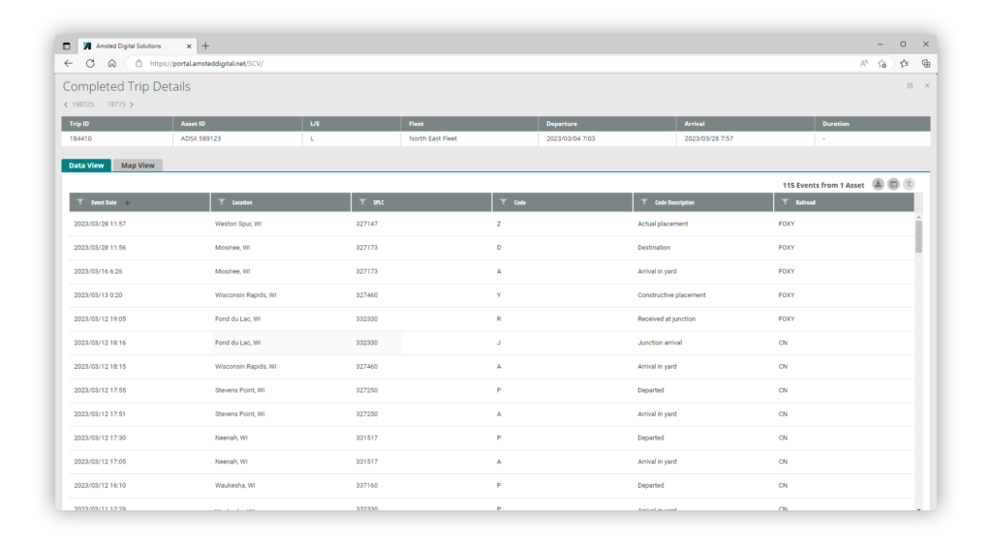This screenshot has height=545, width=992.
Task: Go to previous trip 198725
Action: [x=79, y=104]
